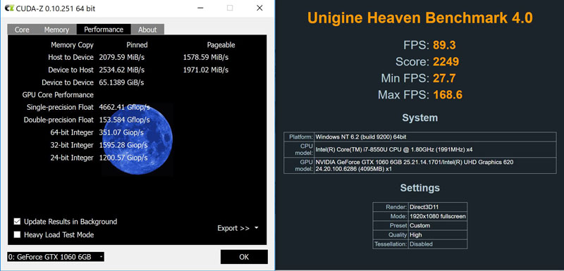
Task: Click the Platform cell Windows NT 6.2
Action: tap(435, 137)
